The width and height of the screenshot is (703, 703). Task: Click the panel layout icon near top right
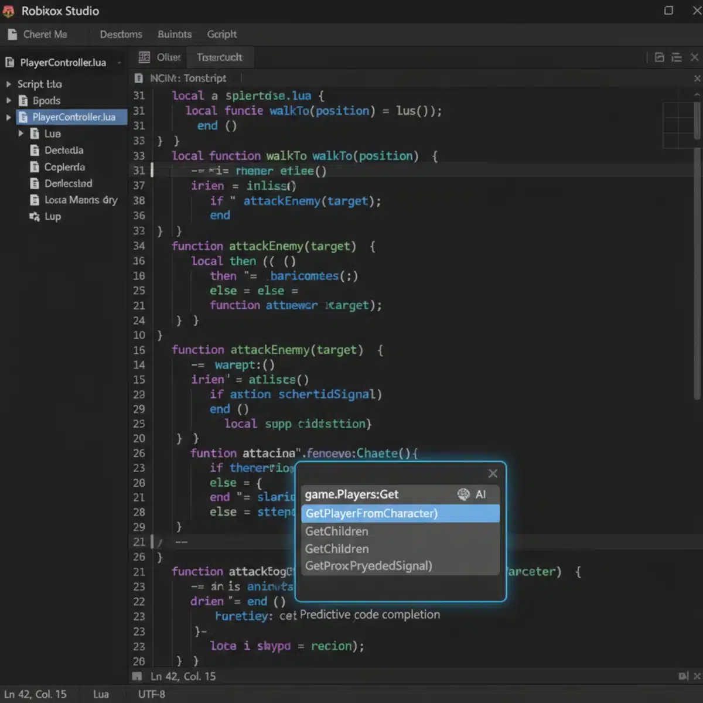[658, 57]
